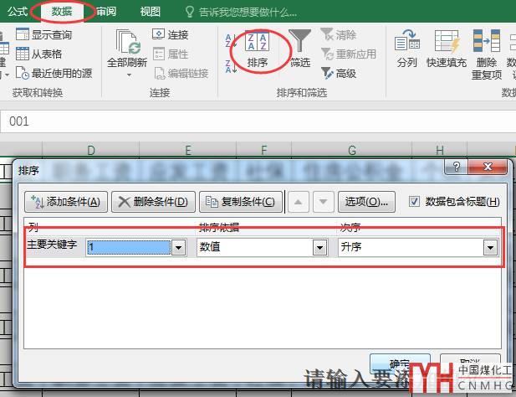
Task: Move sort condition up arrow
Action: (299, 202)
